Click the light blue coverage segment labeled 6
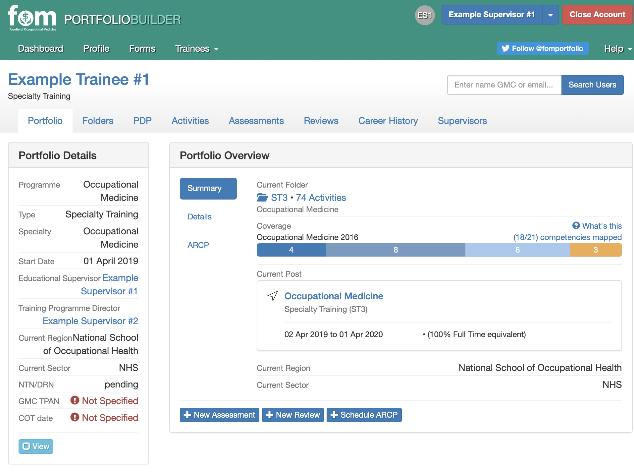Image resolution: width=634 pixels, height=472 pixels. [517, 250]
